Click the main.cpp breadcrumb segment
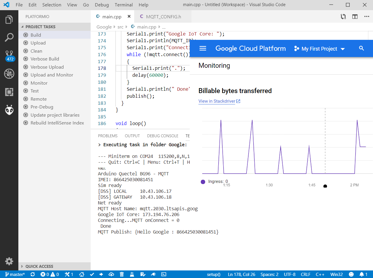This screenshot has height=278, width=373. point(144,27)
